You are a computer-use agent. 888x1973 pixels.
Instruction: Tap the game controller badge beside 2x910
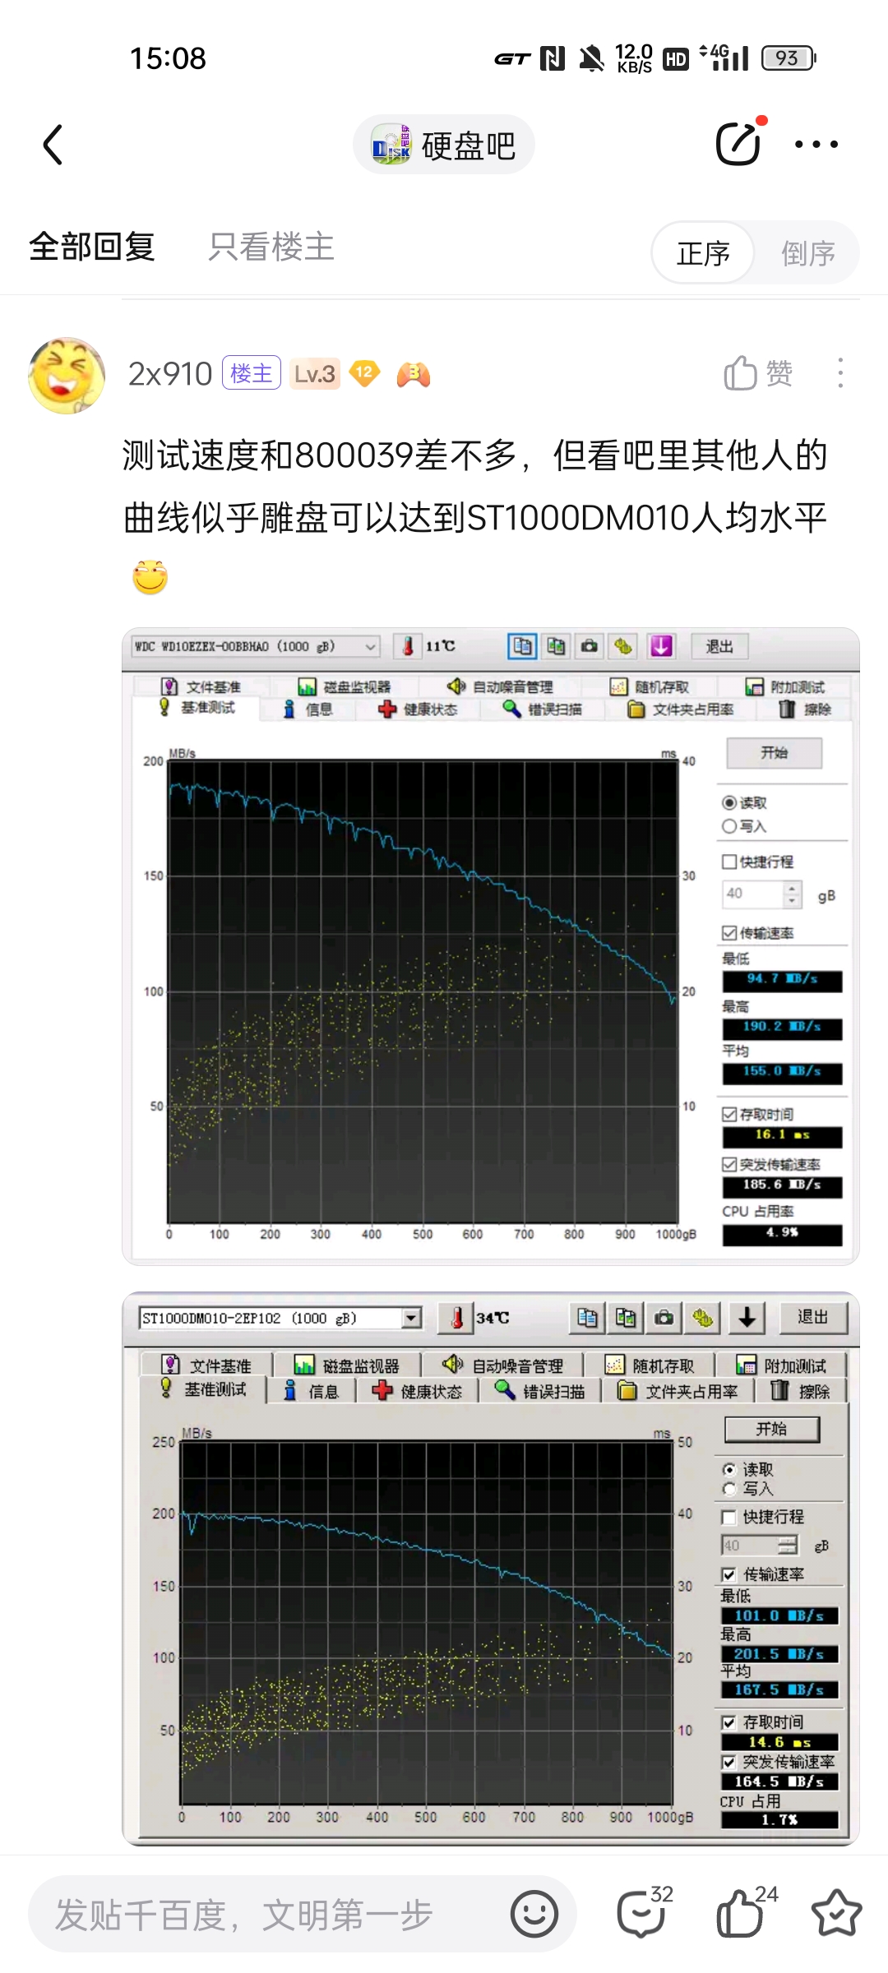[414, 375]
